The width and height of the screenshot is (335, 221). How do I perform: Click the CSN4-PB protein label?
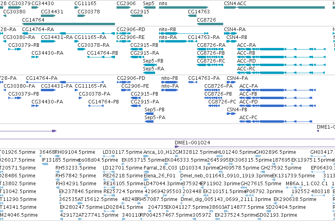(x=237, y=110)
